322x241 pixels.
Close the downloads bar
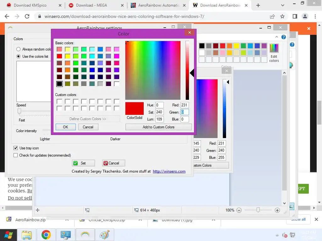[x=316, y=219]
